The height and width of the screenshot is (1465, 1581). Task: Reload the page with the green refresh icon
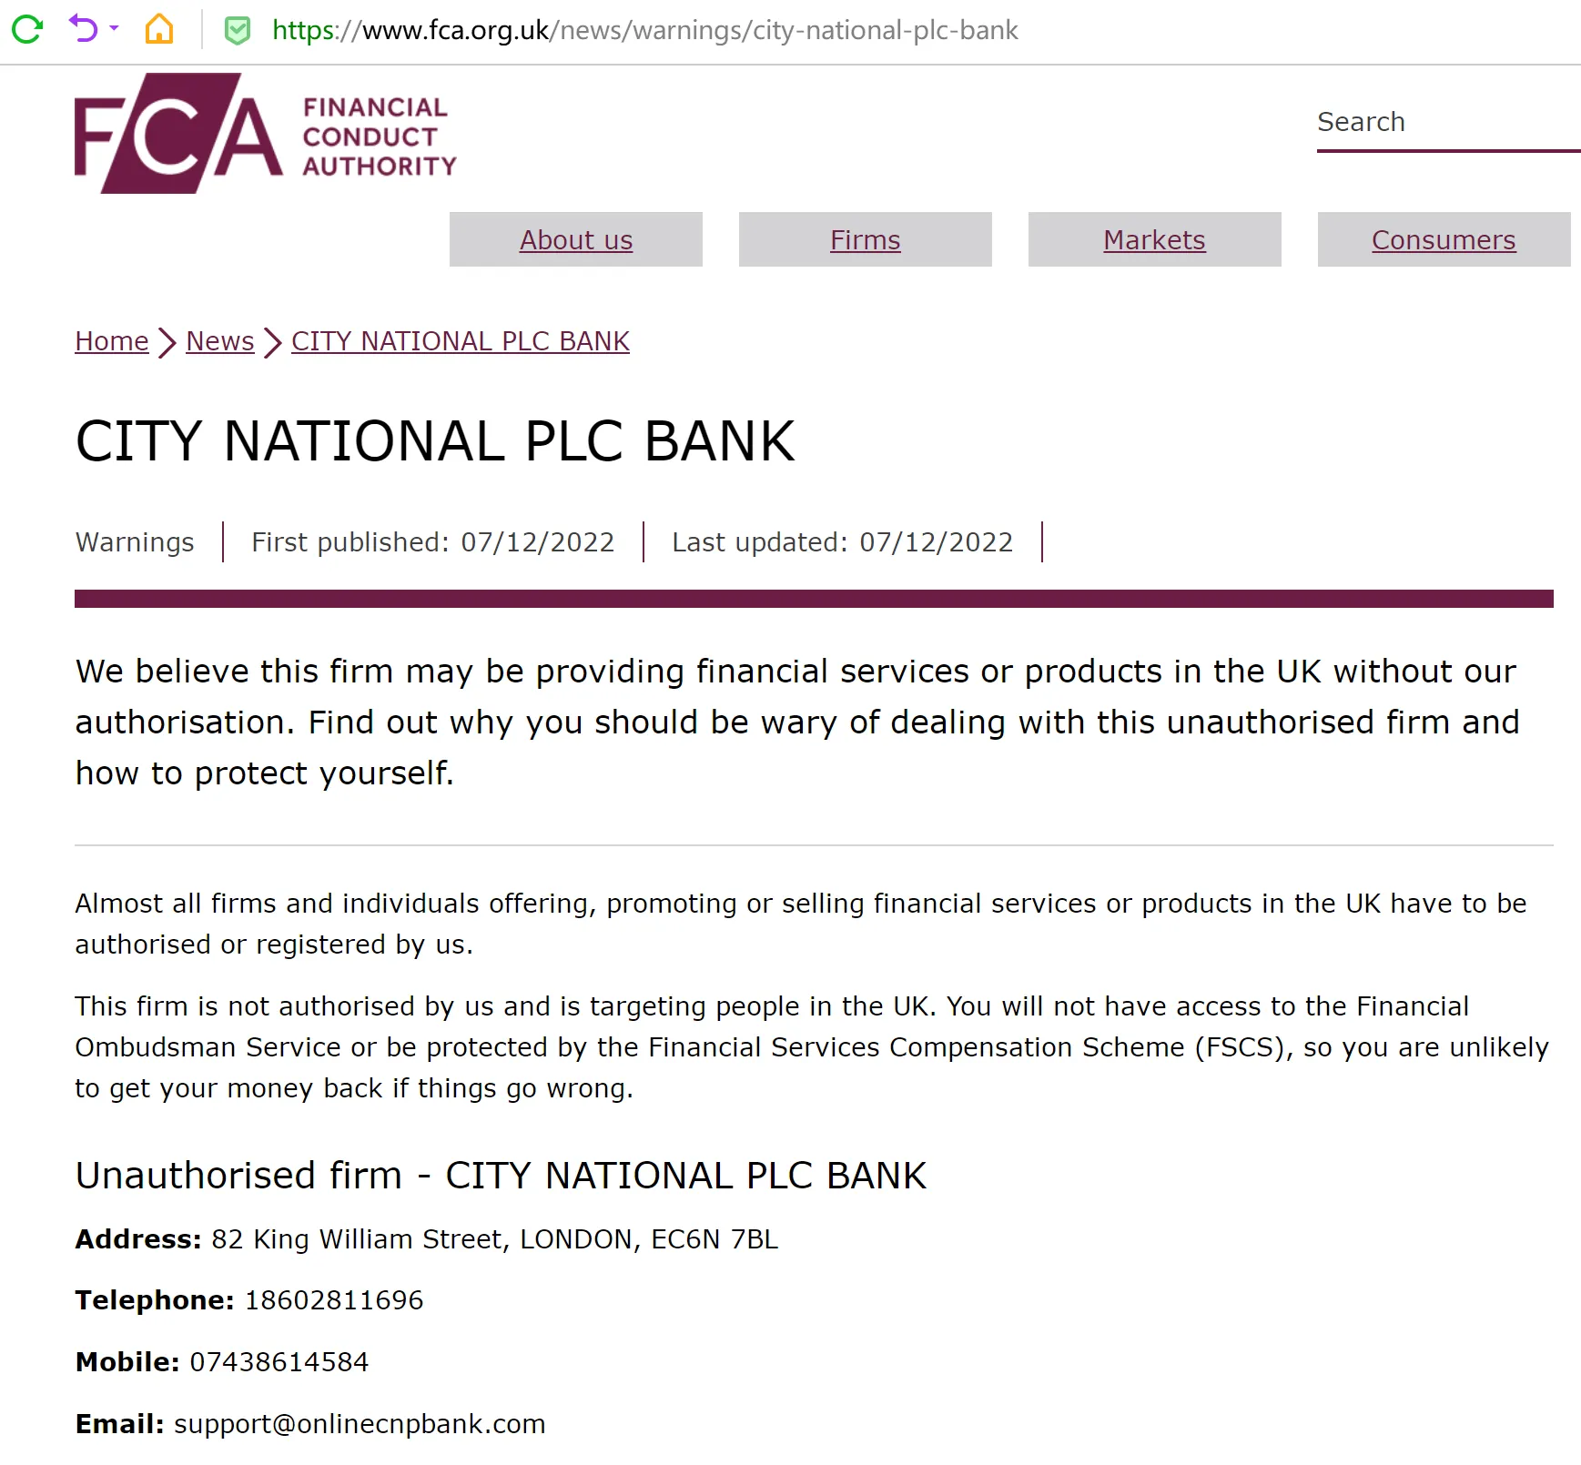[x=27, y=30]
